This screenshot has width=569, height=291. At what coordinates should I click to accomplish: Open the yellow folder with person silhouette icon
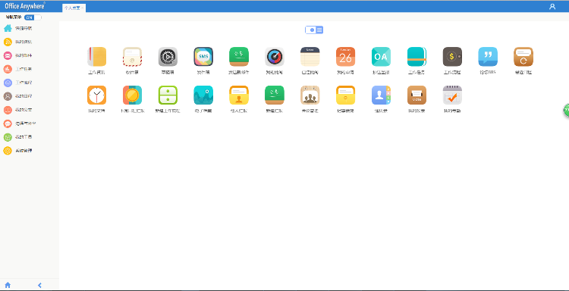tap(239, 95)
